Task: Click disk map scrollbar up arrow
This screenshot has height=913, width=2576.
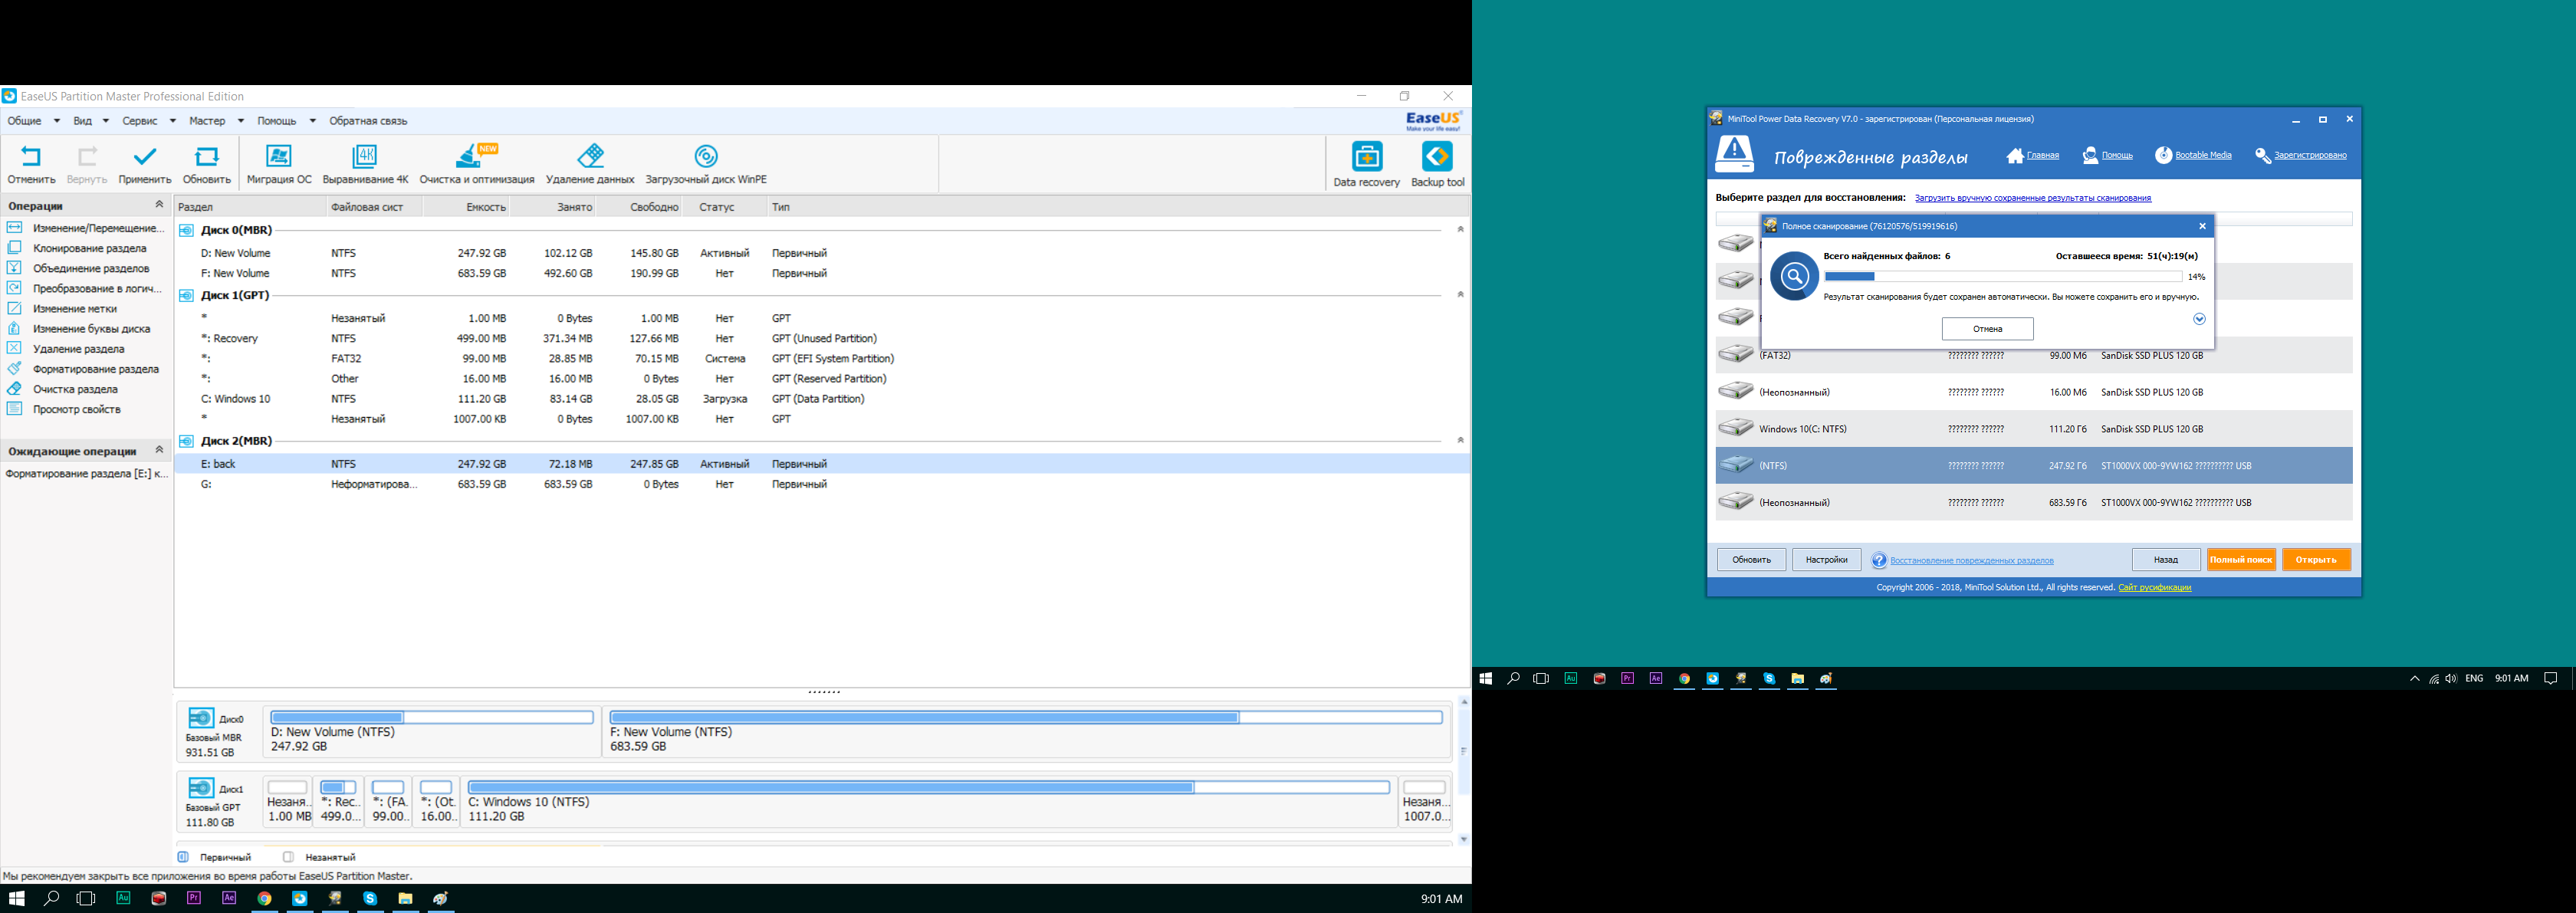Action: (1464, 702)
